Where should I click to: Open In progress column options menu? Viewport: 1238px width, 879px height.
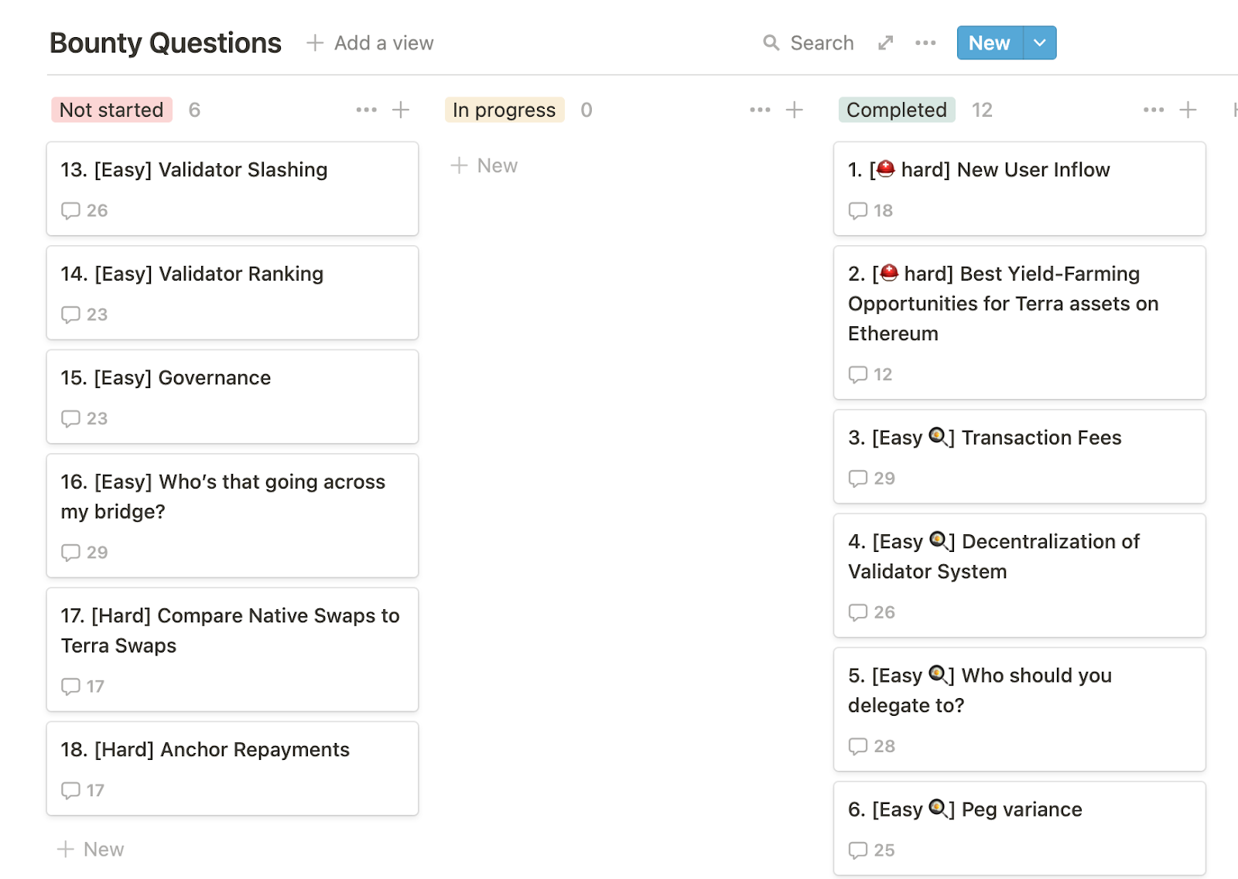[760, 110]
